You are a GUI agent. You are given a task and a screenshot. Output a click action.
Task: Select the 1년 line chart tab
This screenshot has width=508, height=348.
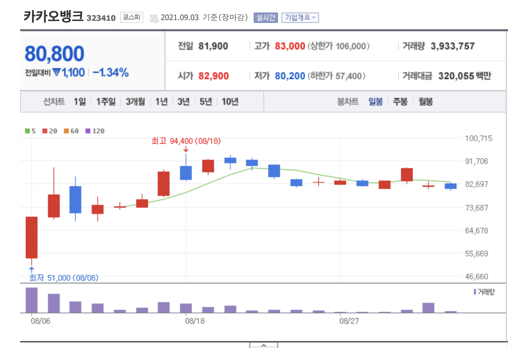point(162,102)
